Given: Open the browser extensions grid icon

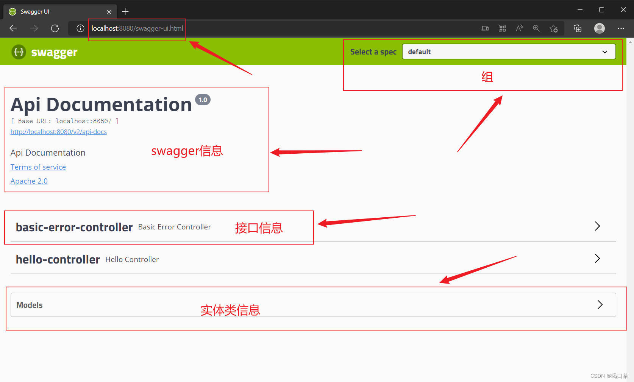Looking at the screenshot, I should click(x=502, y=28).
